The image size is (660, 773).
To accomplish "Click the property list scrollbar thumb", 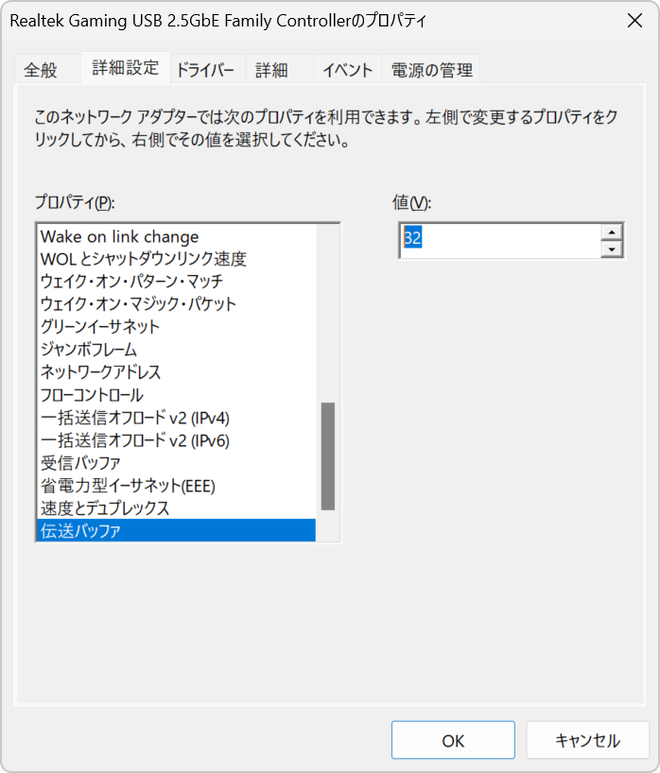I will point(328,456).
